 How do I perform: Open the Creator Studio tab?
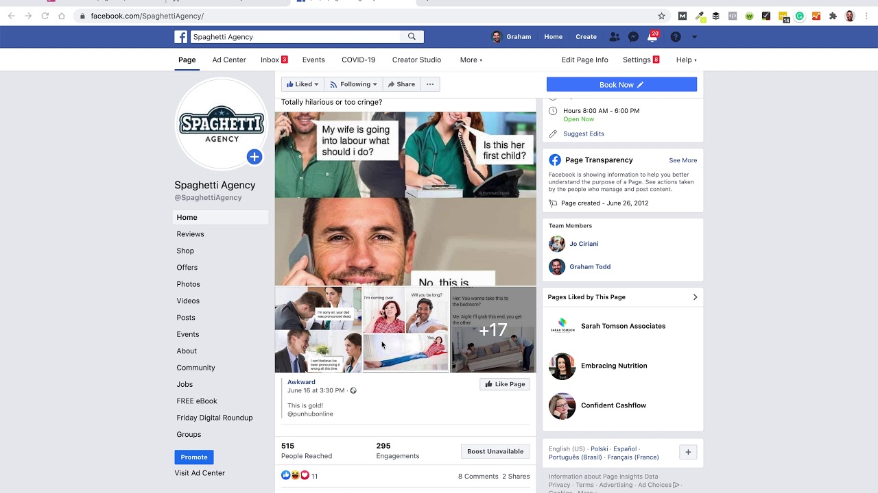[416, 60]
